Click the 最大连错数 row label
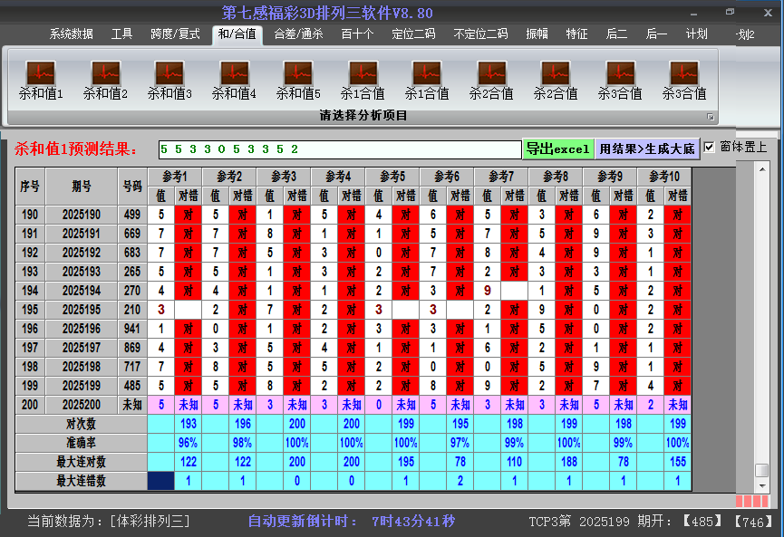 [x=81, y=481]
